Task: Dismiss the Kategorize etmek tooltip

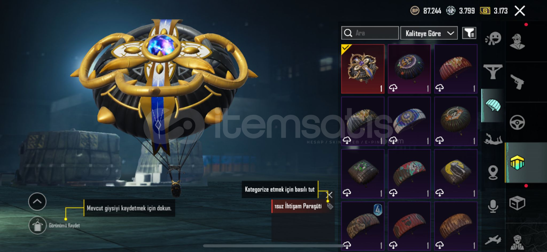Action: [329, 195]
